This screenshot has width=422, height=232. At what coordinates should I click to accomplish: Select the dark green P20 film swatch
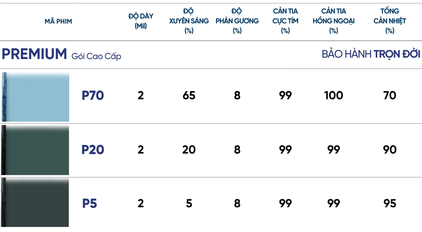coord(36,150)
